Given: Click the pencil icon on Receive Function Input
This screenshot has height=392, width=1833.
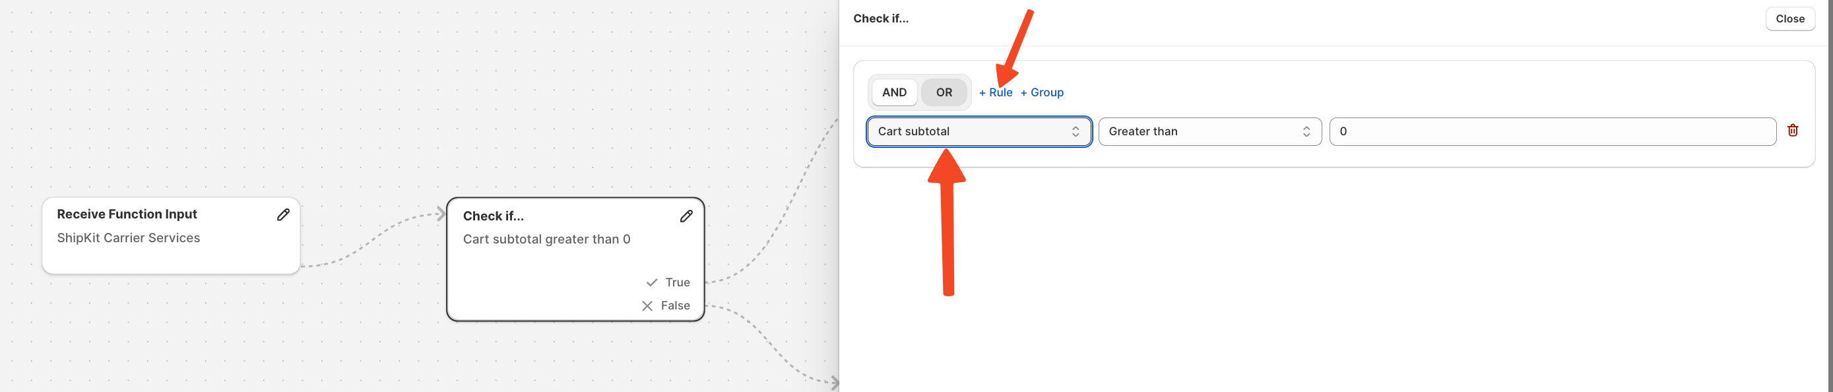Looking at the screenshot, I should click(x=283, y=215).
